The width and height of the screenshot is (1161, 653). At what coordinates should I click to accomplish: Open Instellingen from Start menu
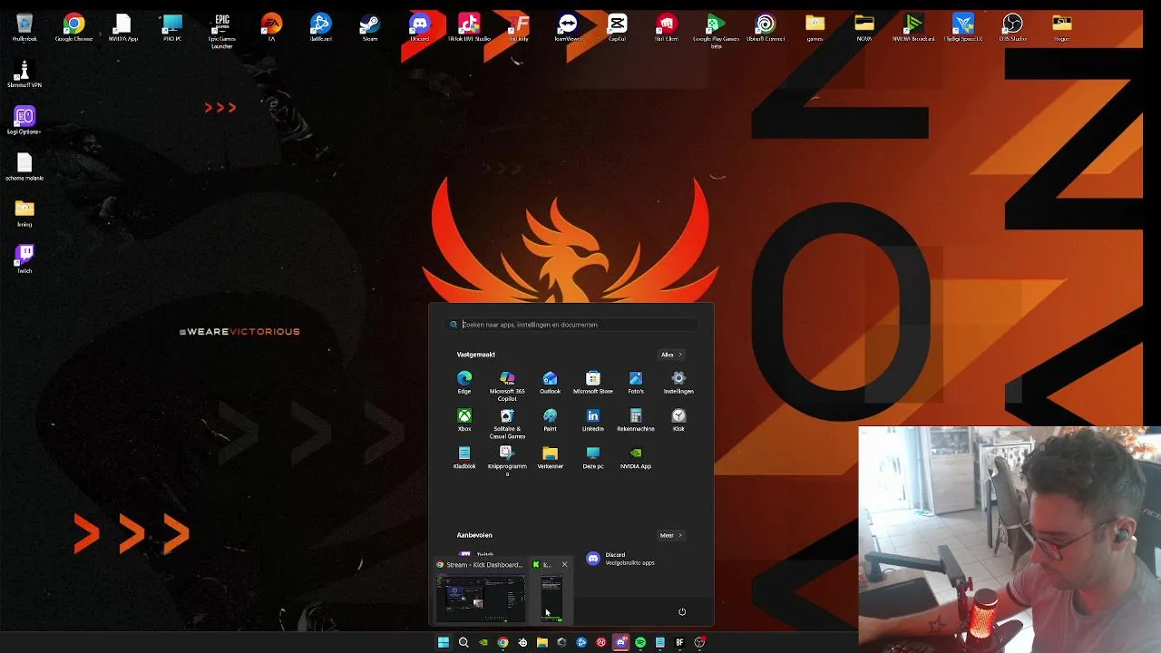[x=678, y=382]
